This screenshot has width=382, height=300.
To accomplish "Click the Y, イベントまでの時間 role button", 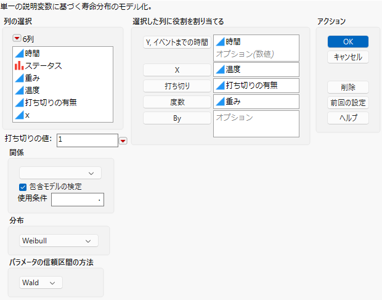I will click(x=177, y=43).
